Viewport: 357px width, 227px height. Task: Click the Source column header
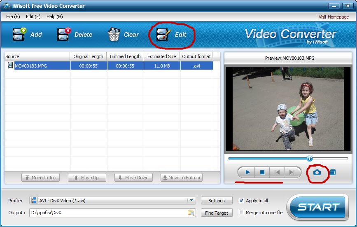click(x=37, y=56)
